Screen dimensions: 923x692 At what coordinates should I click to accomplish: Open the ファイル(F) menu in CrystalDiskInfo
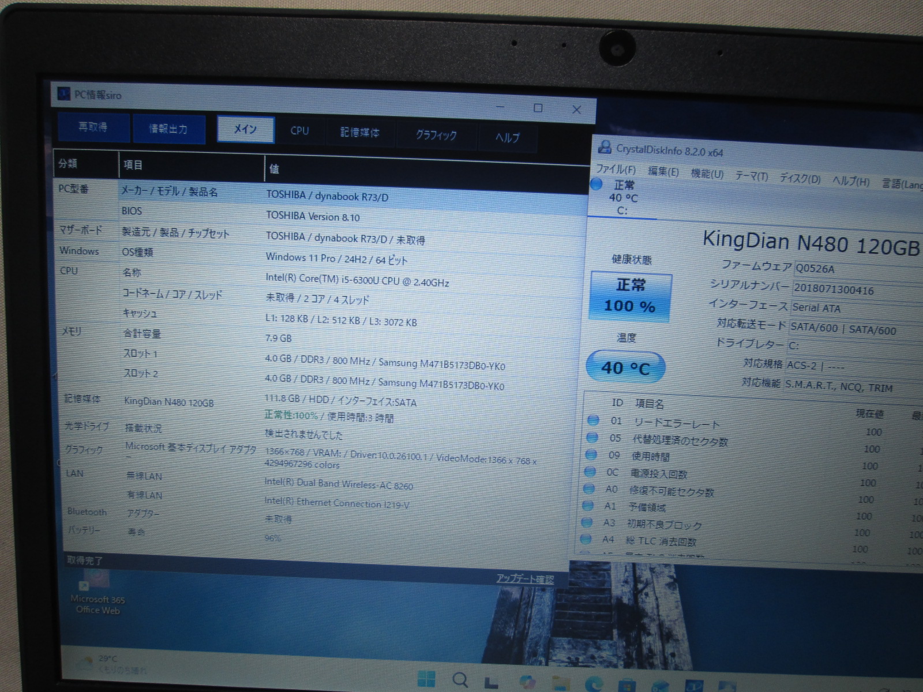click(616, 170)
